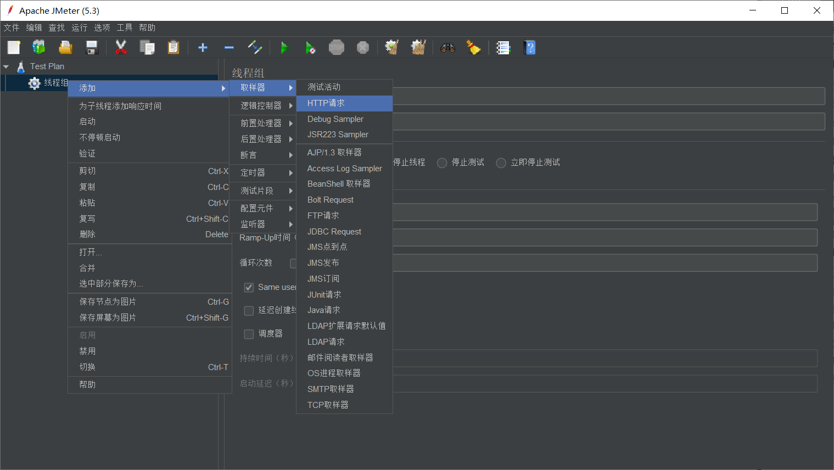Expand the 取样器 submenu

262,87
